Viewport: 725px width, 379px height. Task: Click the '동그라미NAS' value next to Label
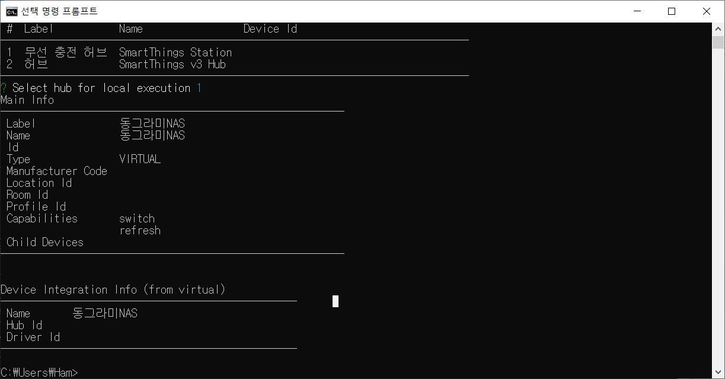click(x=152, y=123)
